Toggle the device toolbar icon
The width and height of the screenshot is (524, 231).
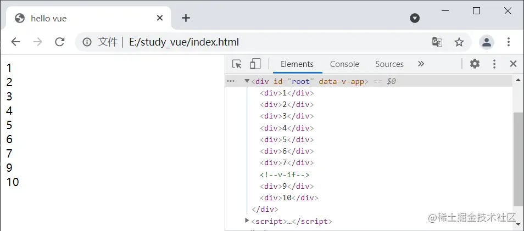[255, 64]
